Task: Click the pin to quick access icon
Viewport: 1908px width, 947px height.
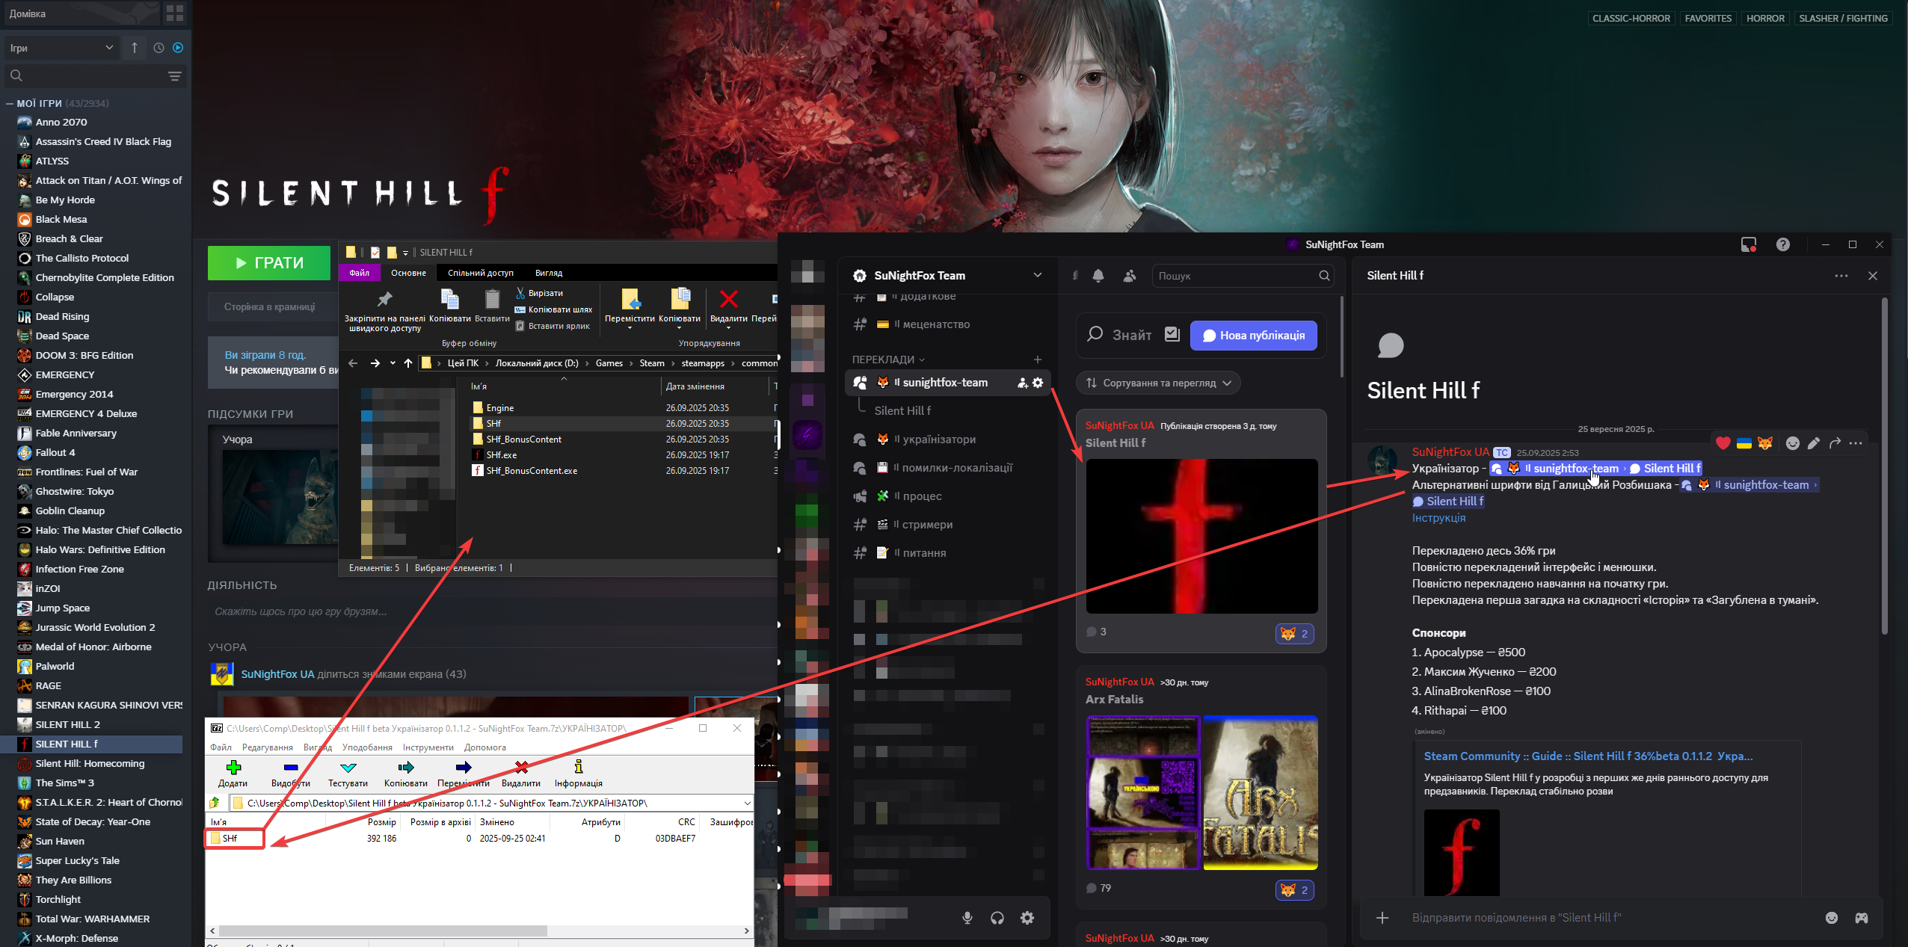Action: pos(384,300)
